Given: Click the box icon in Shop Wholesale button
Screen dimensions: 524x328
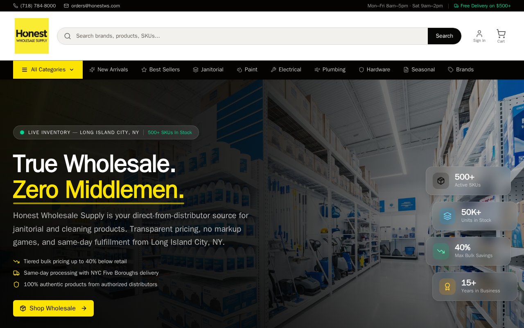Looking at the screenshot, I should click(x=23, y=308).
